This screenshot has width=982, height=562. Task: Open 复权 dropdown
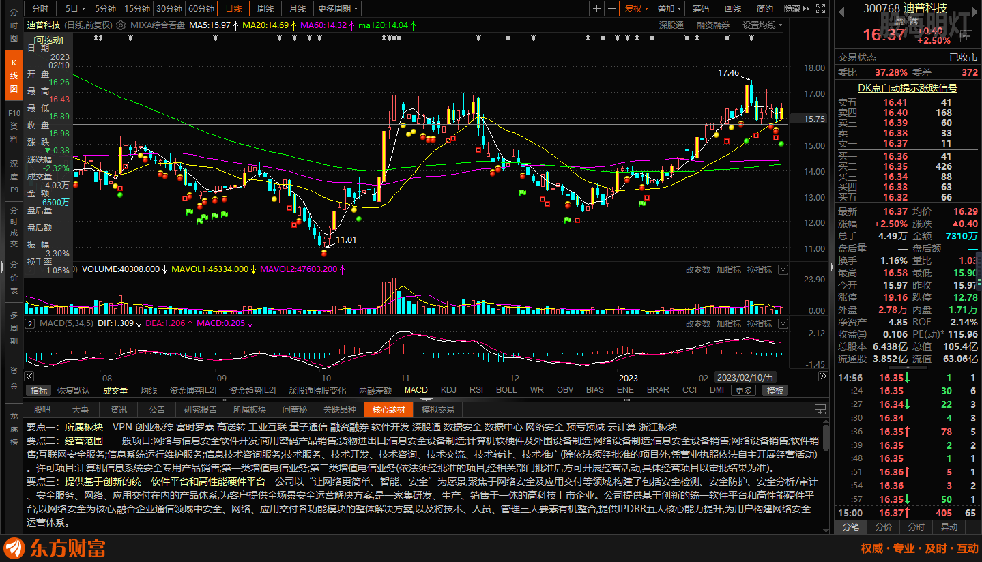(636, 9)
